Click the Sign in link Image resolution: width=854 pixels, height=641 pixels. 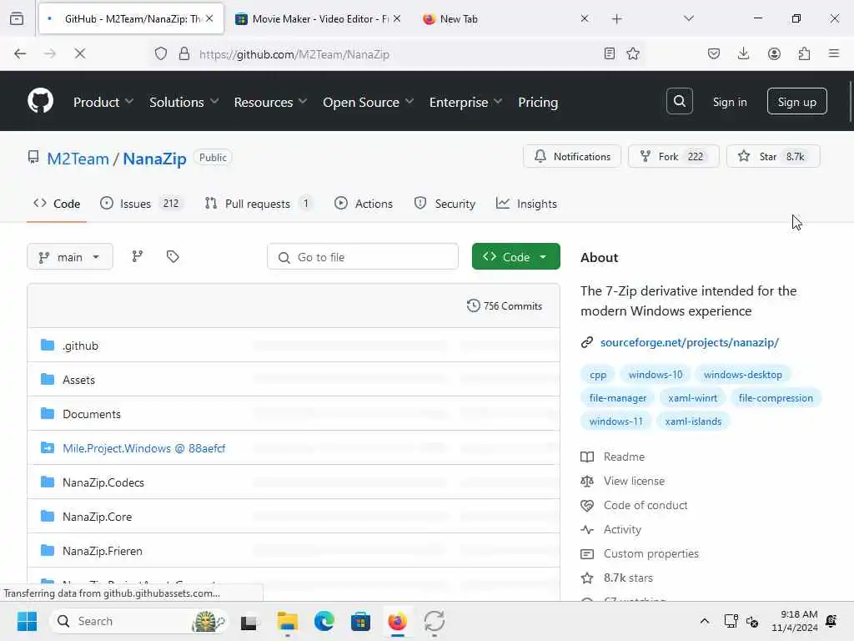[x=729, y=102]
